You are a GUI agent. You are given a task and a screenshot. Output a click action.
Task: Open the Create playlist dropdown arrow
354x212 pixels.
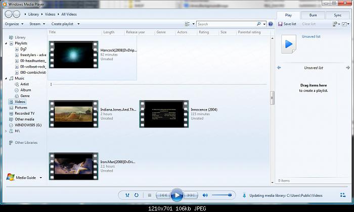point(78,24)
